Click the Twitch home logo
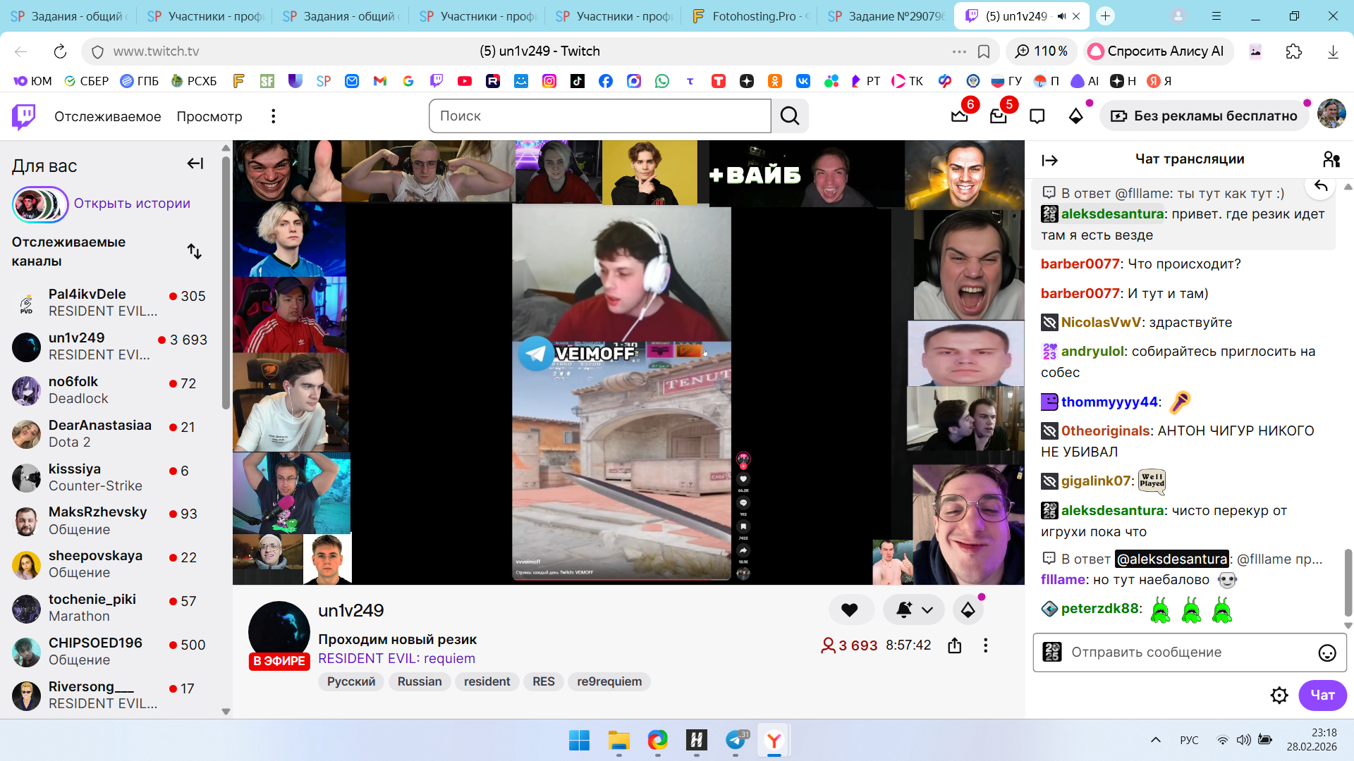 tap(24, 116)
